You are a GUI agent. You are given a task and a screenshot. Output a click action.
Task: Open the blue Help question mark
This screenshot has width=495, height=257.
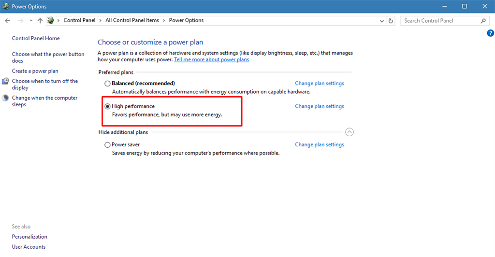(491, 33)
